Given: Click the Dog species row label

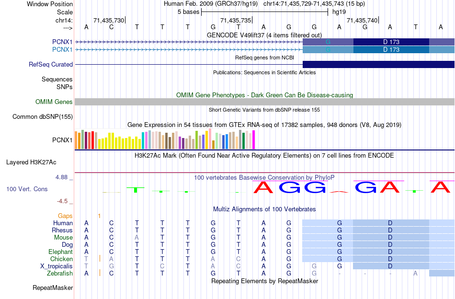Looking at the screenshot, I should pos(68,245).
